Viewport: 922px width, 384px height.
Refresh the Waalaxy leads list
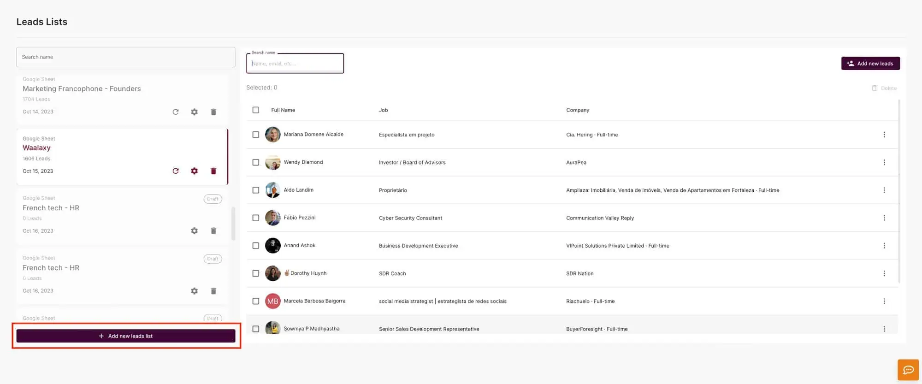176,171
